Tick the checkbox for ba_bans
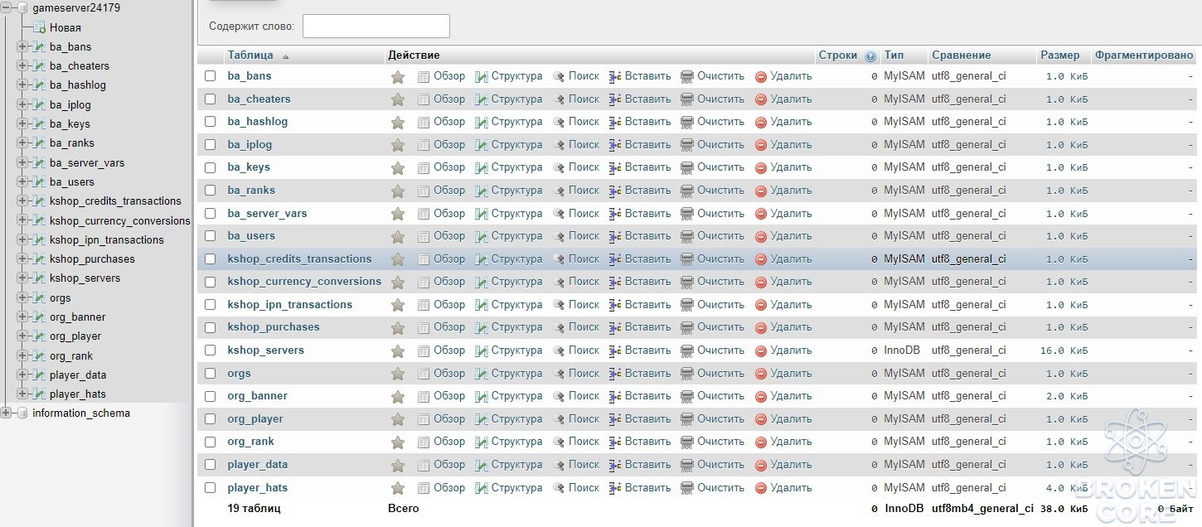Image resolution: width=1202 pixels, height=527 pixels. coord(211,76)
